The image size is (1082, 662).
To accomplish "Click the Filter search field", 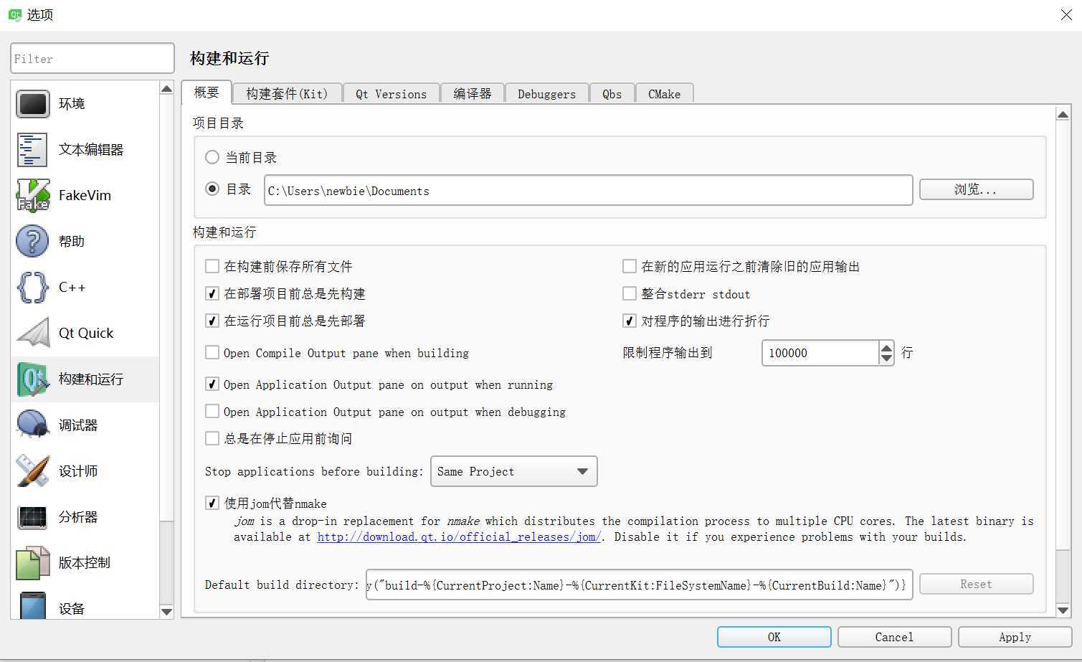I will [x=92, y=58].
